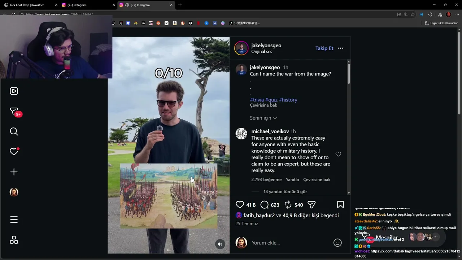Open the hamburger More menu in the sidebar
This screenshot has height=260, width=462.
tap(14, 220)
